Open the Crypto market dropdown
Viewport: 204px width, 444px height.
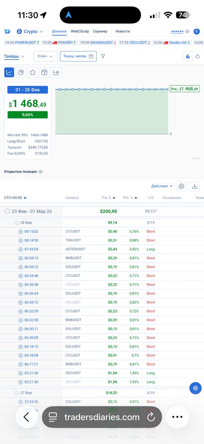[x=30, y=32]
